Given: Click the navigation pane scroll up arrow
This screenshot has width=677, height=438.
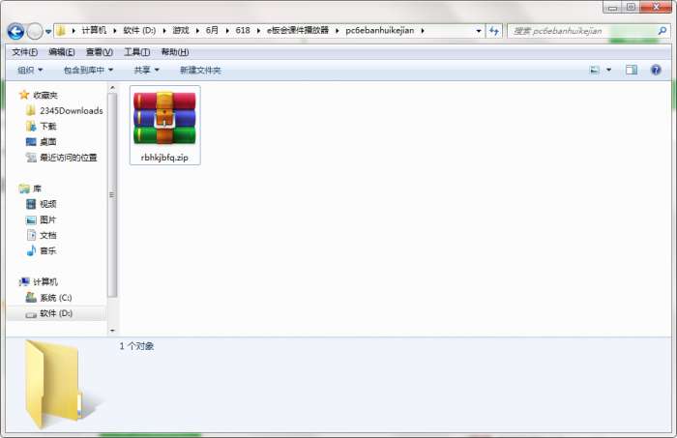Looking at the screenshot, I should [112, 88].
